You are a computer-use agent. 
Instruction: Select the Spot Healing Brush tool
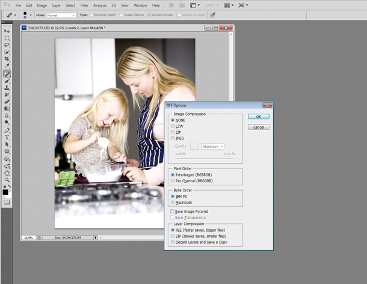(x=7, y=74)
